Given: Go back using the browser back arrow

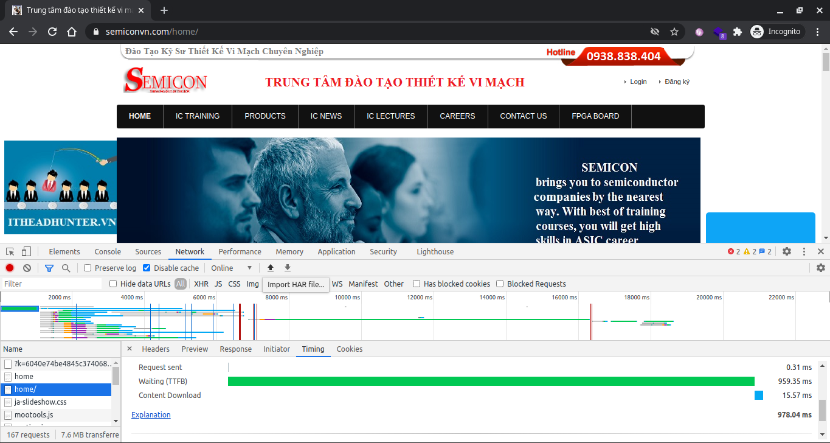Looking at the screenshot, I should (13, 32).
